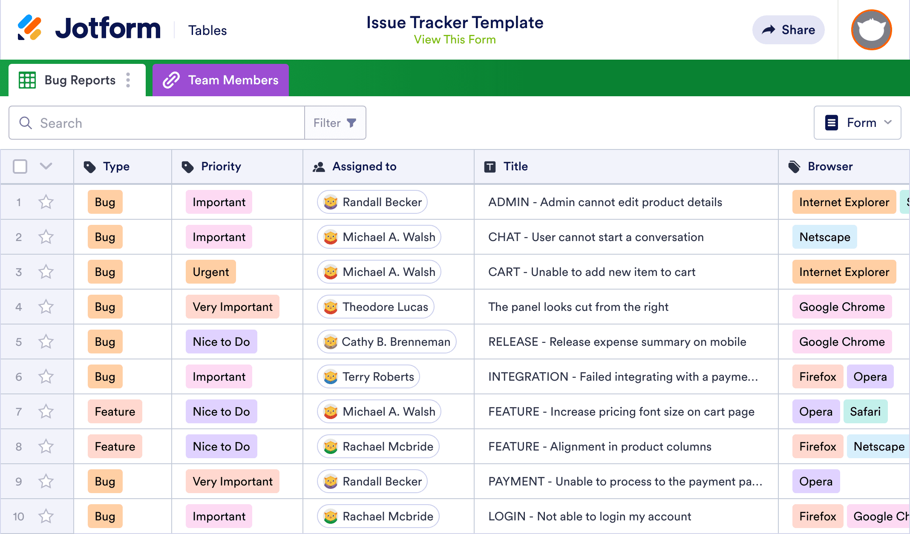Viewport: 910px width, 534px height.
Task: Expand the Bug Reports tab options menu
Action: tap(131, 80)
